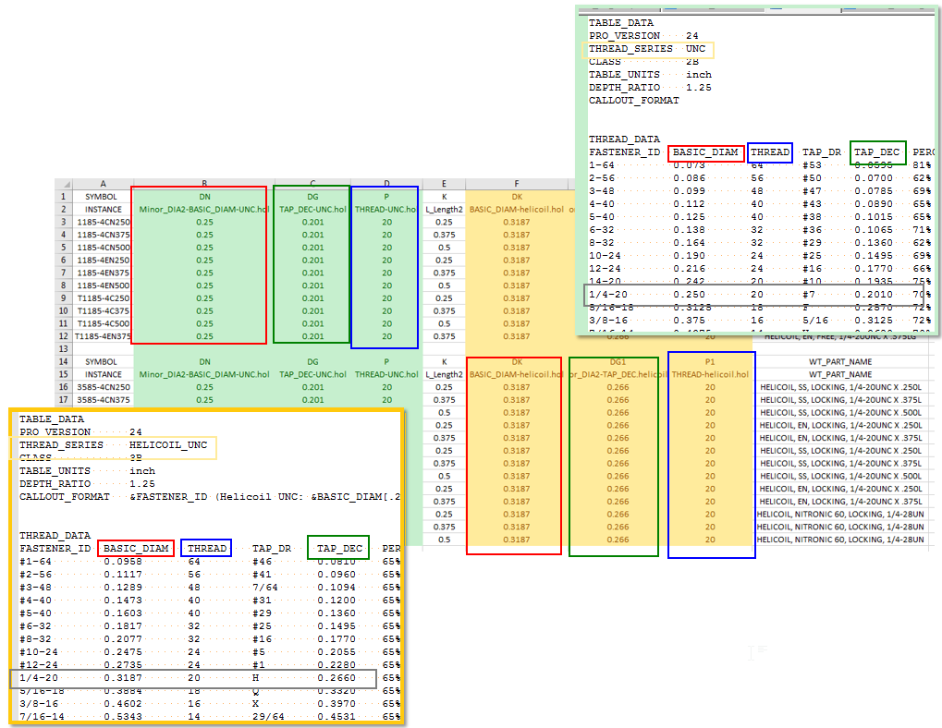The image size is (942, 728).
Task: Click the DG cell in row 1
Action: (x=312, y=197)
